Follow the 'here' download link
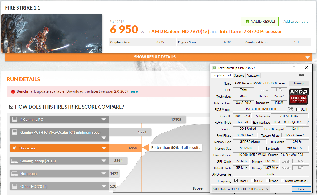This screenshot has width=317, height=195. click(134, 91)
